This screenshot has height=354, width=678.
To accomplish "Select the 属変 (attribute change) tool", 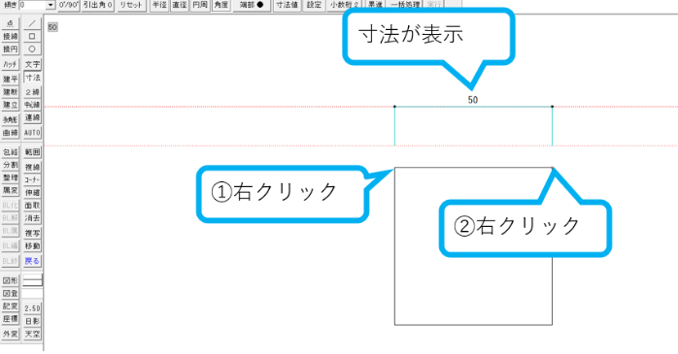I will [11, 190].
